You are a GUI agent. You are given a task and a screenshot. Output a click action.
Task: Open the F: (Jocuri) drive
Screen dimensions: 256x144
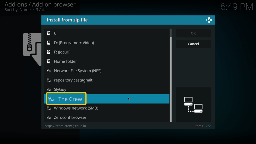[64, 52]
